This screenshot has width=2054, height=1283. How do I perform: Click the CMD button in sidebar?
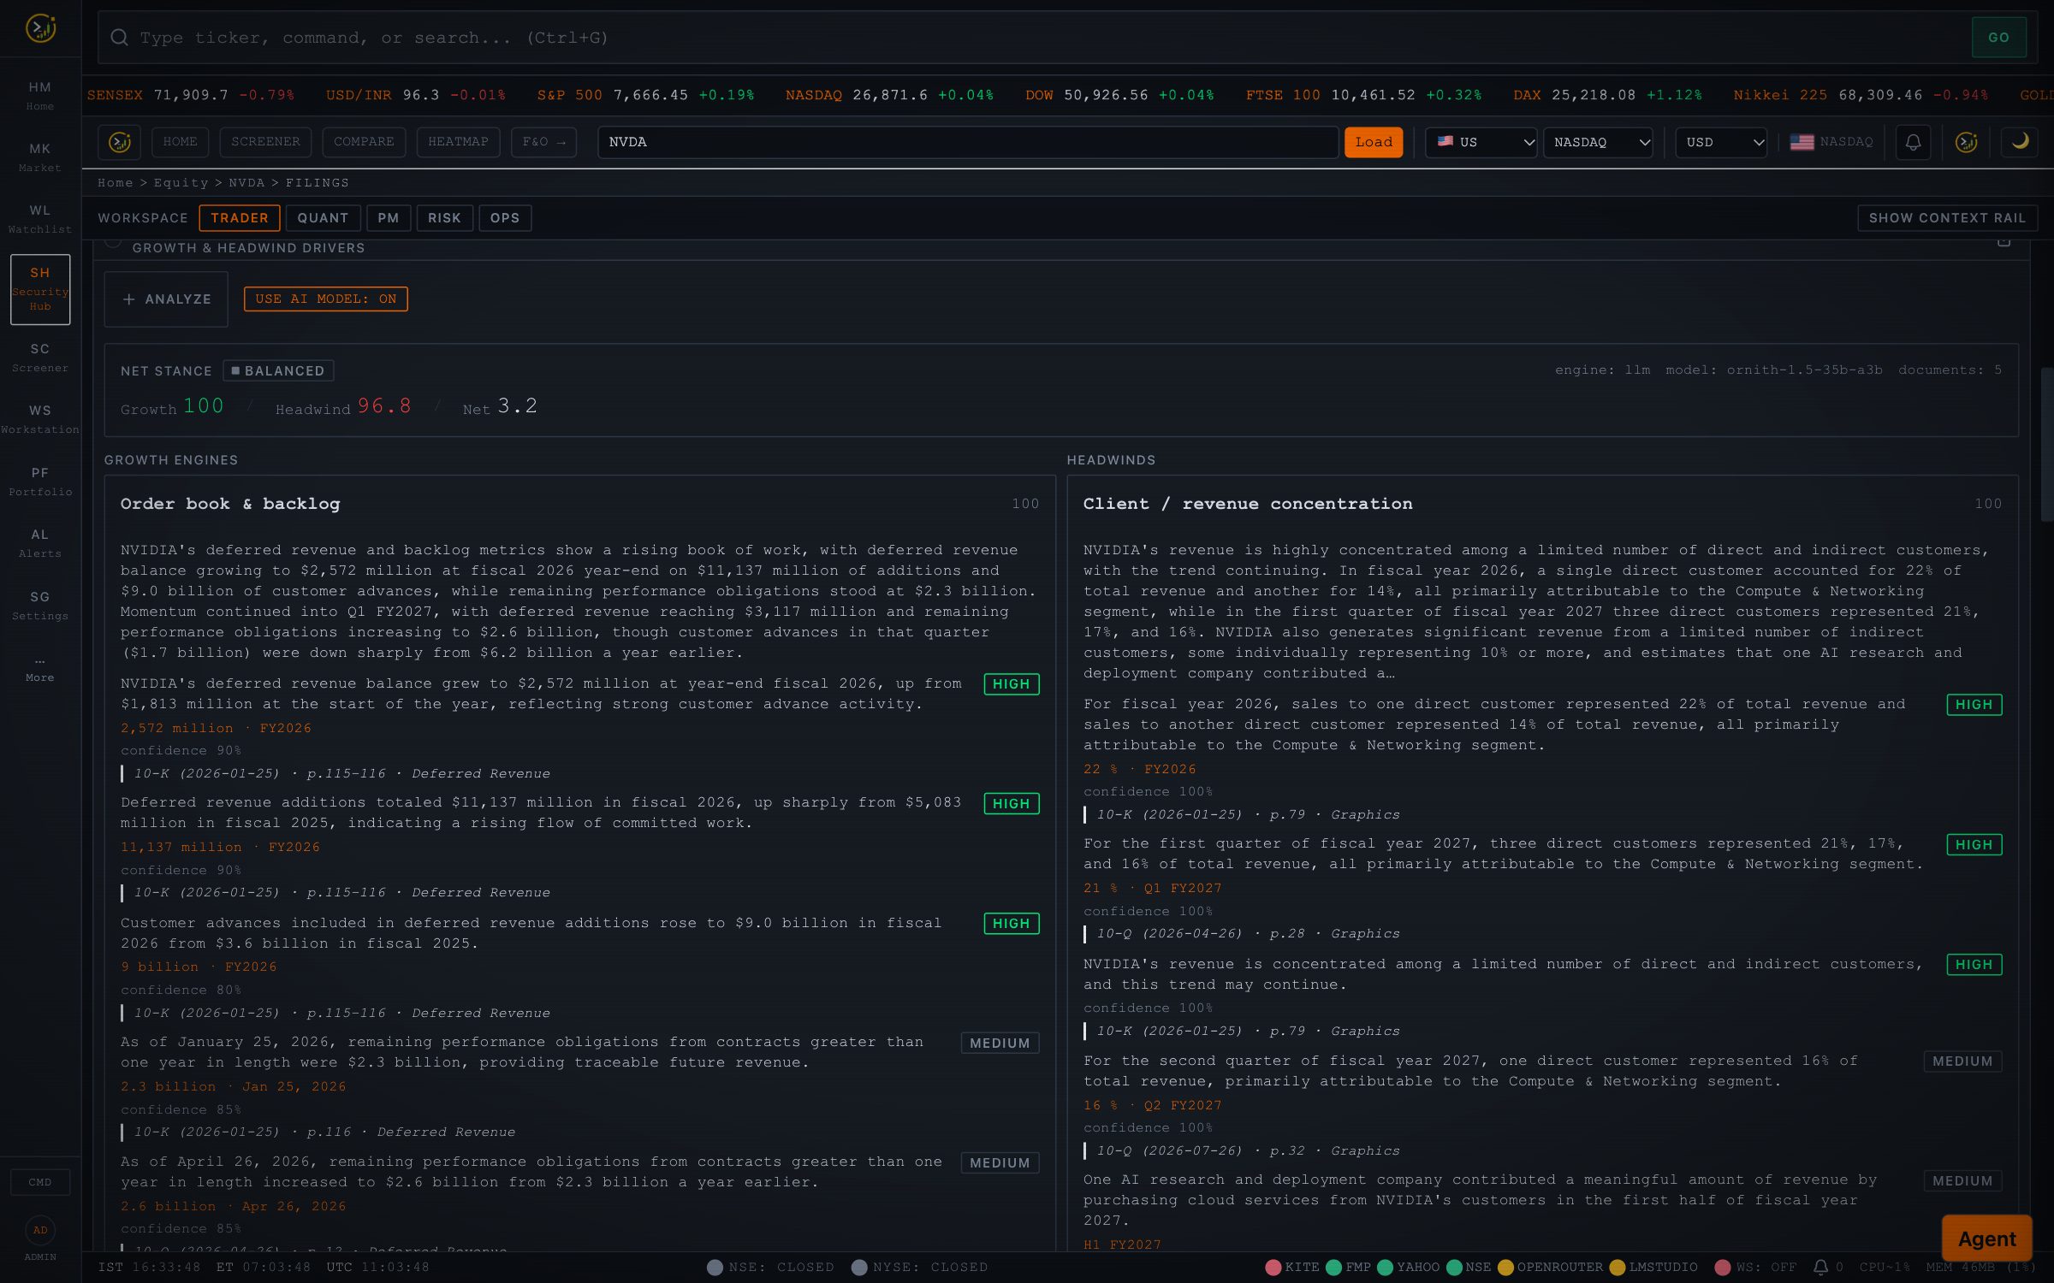pos(40,1182)
